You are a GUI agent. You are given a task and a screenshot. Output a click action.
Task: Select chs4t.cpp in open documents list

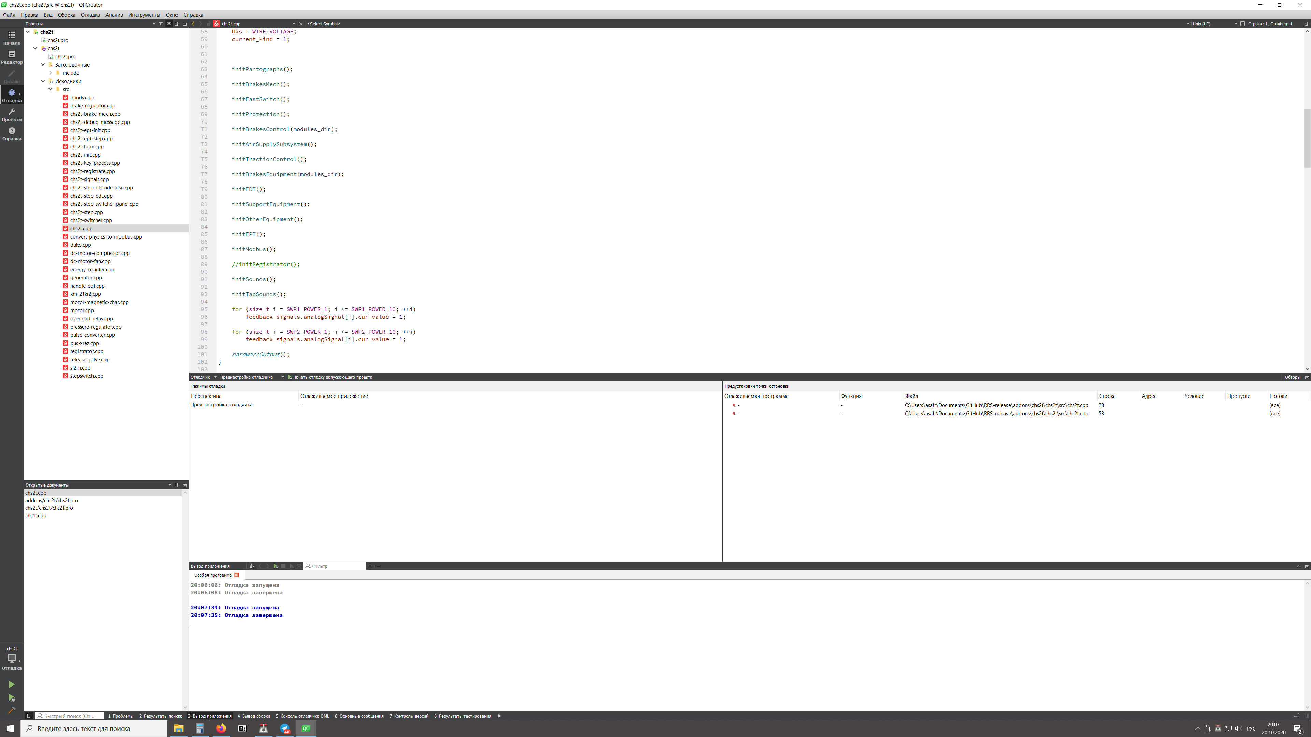tap(36, 515)
